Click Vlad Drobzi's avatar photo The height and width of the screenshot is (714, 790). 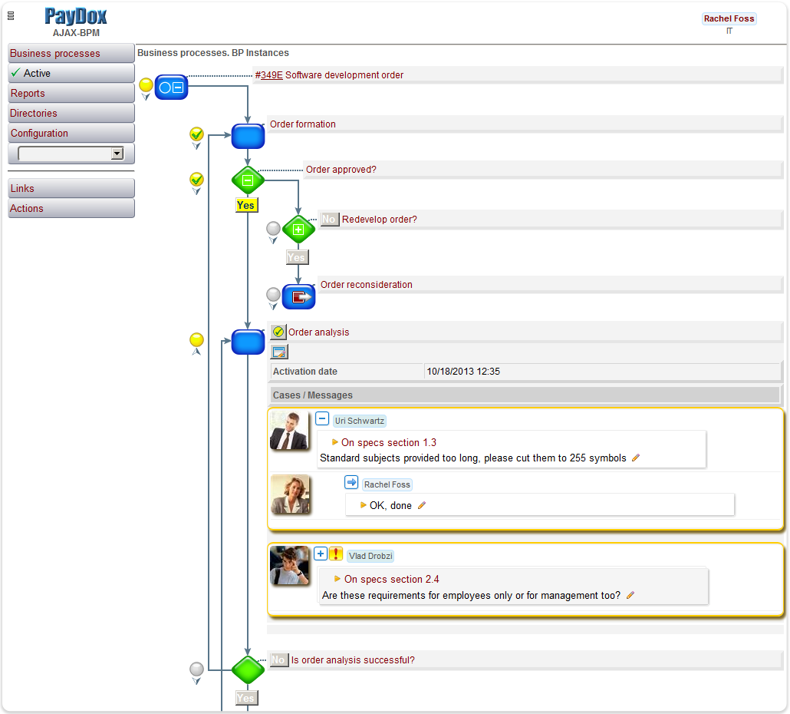click(x=290, y=565)
